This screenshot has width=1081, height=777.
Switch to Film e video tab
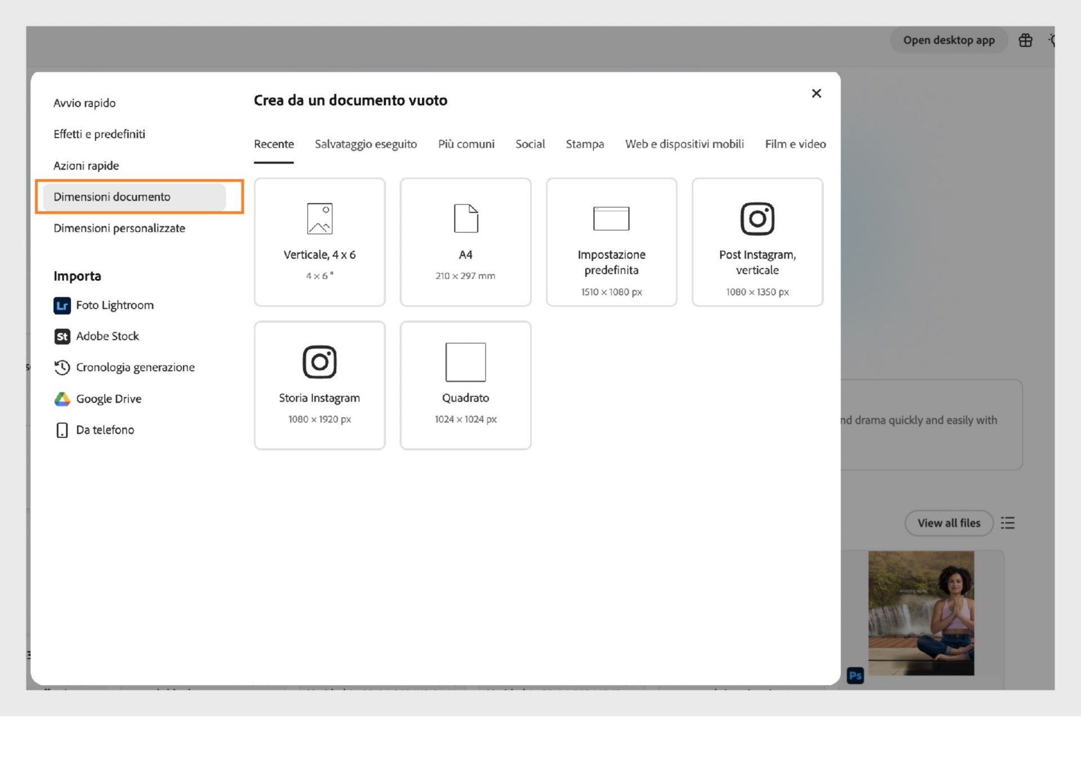pyautogui.click(x=796, y=144)
